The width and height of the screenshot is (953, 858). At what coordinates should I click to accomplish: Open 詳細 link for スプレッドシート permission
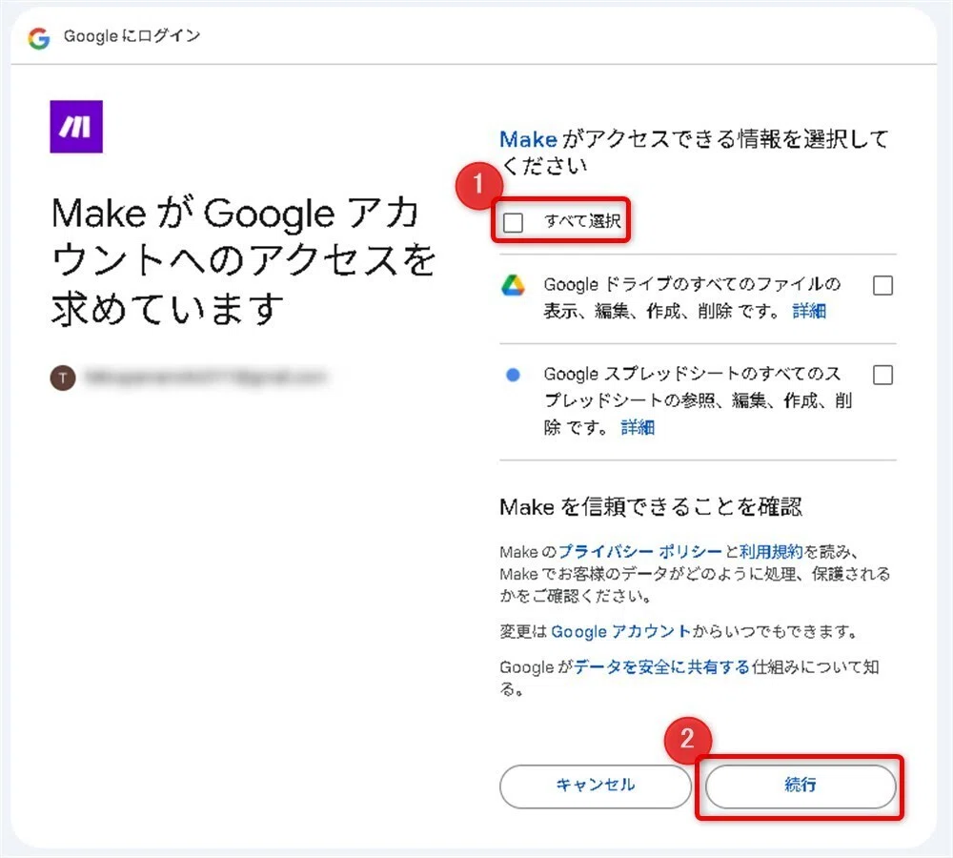pos(638,427)
